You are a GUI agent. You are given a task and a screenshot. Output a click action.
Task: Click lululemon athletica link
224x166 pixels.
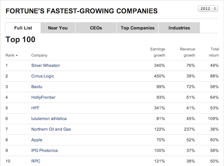coord(49,119)
